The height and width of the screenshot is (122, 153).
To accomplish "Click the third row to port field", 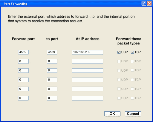I will pos(52,70).
